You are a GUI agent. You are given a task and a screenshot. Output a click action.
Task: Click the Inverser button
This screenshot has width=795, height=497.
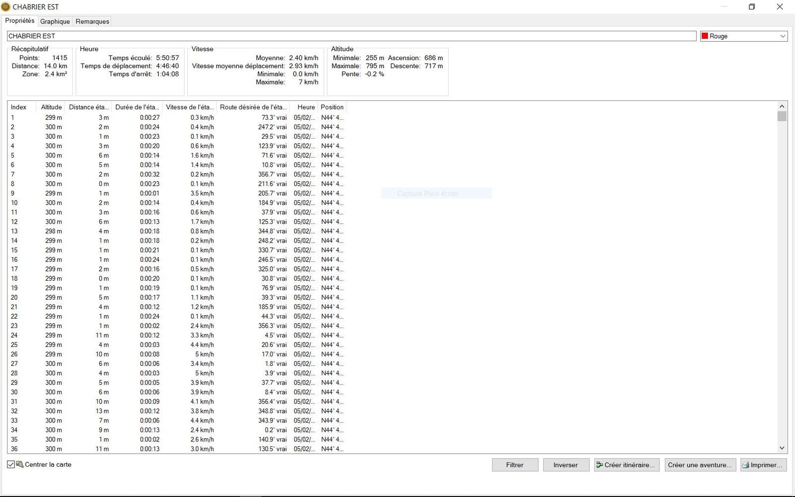(565, 465)
